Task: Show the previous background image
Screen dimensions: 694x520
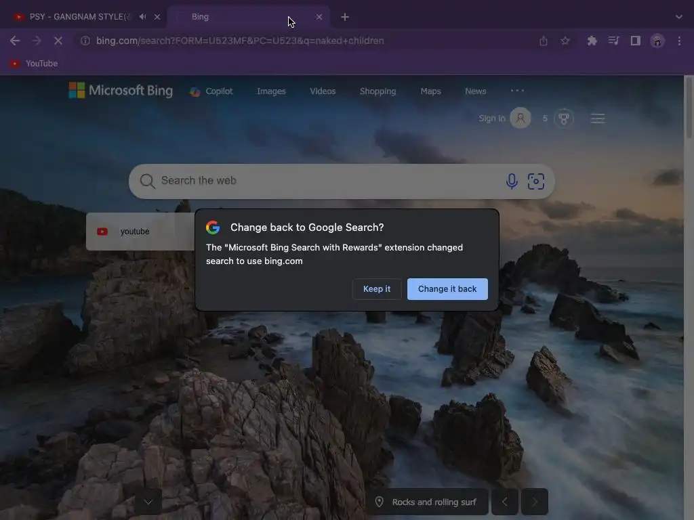Action: click(504, 502)
